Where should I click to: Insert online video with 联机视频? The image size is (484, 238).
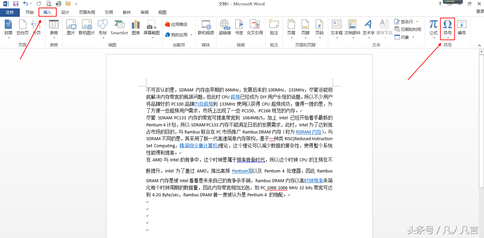[x=206, y=27]
